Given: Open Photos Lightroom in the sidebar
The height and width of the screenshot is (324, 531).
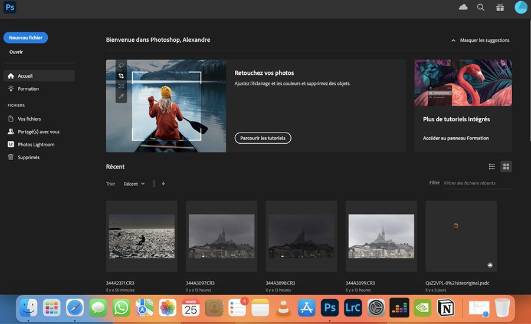Looking at the screenshot, I should point(35,144).
